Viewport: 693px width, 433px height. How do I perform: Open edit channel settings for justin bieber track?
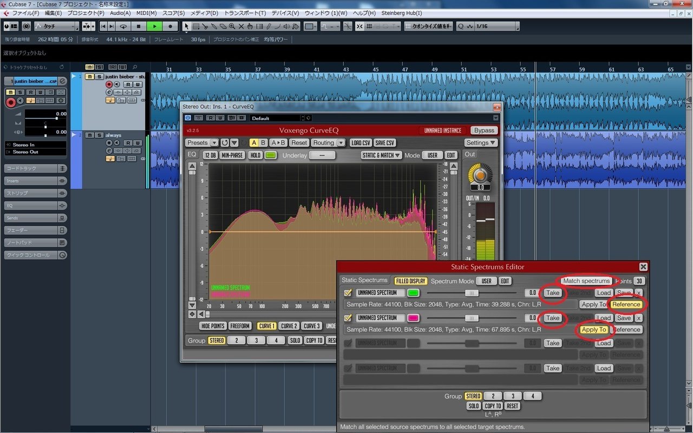pyautogui.click(x=109, y=93)
